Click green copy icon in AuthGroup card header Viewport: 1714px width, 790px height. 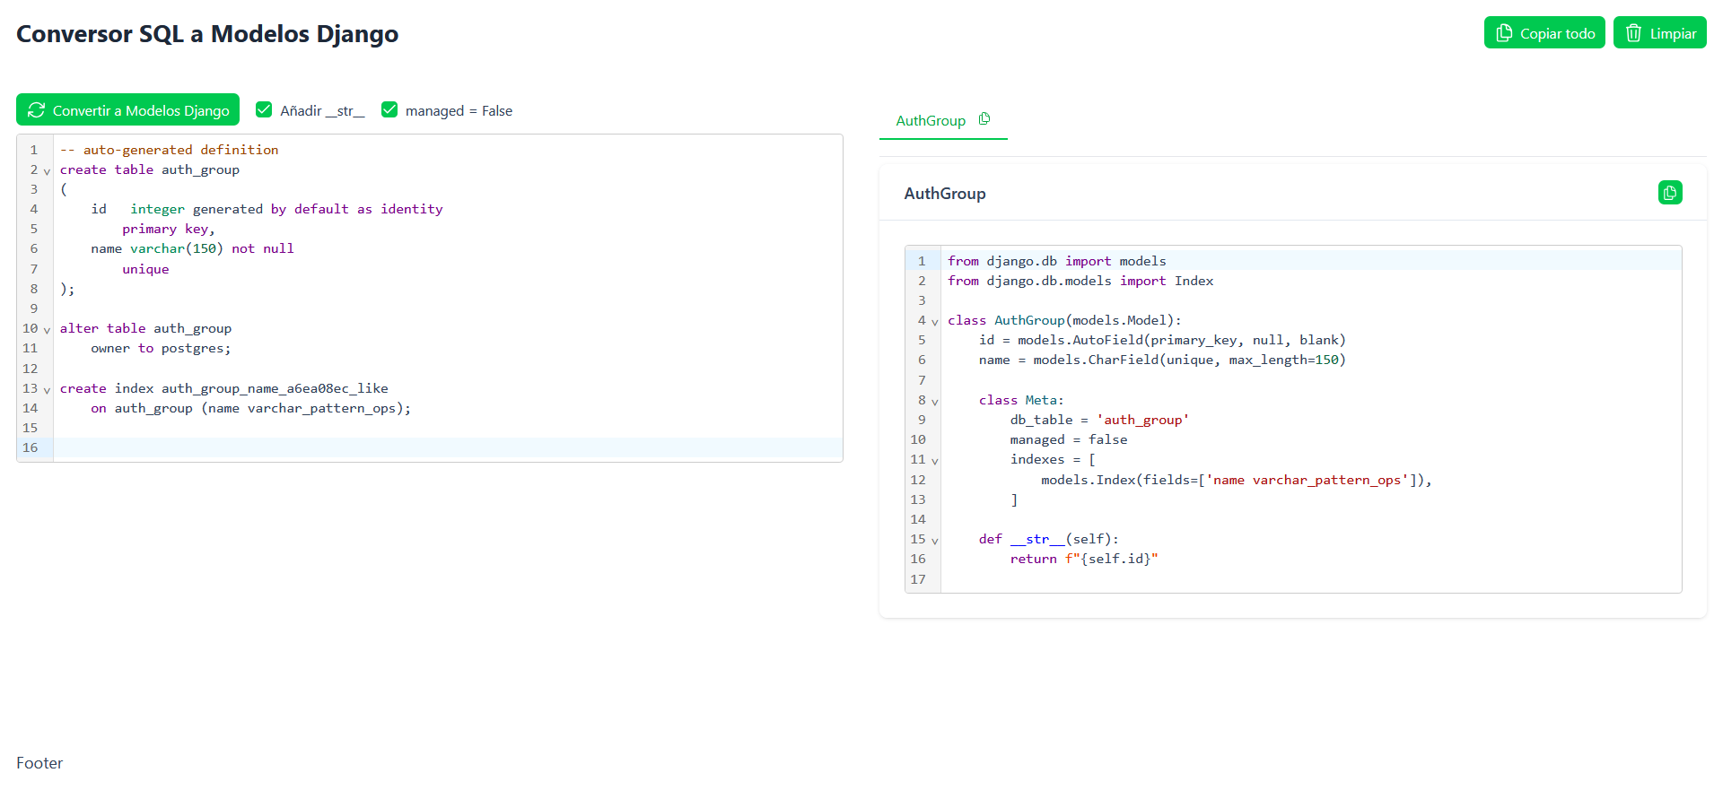pyautogui.click(x=1670, y=193)
